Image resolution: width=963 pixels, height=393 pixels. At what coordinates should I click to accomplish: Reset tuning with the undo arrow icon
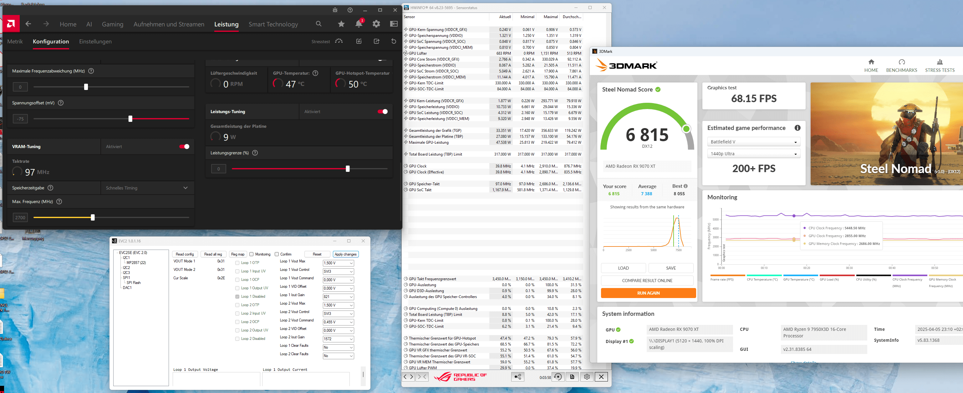click(x=394, y=41)
